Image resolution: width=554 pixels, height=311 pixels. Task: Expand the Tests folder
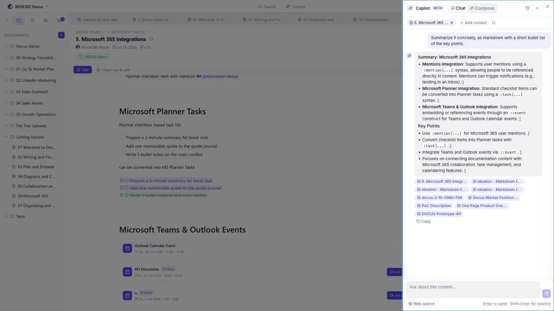[x=6, y=217]
